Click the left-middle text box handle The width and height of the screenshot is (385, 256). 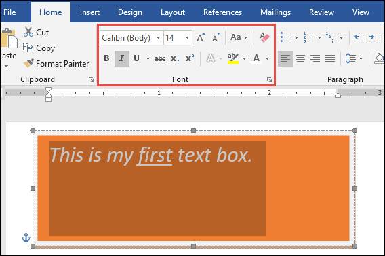pyautogui.click(x=33, y=188)
